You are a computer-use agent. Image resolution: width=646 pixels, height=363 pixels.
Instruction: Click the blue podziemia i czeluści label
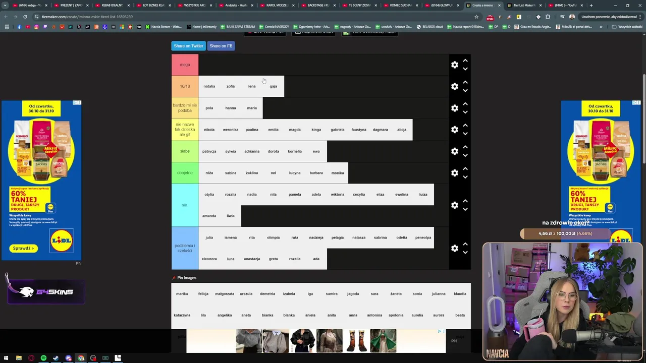pyautogui.click(x=185, y=248)
